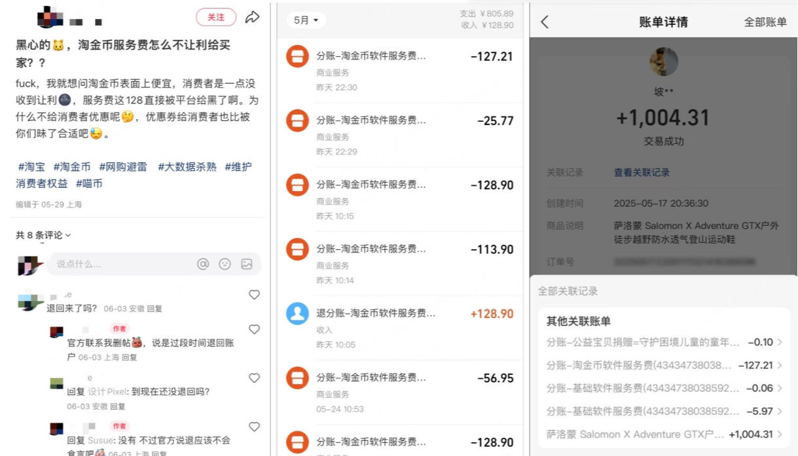
Task: Open the 基础软件服务费 −0.06 record chevron
Action: [x=779, y=388]
